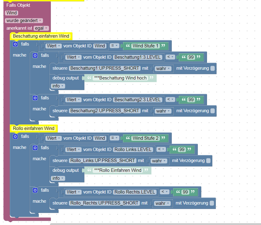The height and width of the screenshot is (225, 261).
Task: Toggle Verzögerung checkbox for Beschattung1:UP.PRESS_SHORT
Action: (x=213, y=68)
